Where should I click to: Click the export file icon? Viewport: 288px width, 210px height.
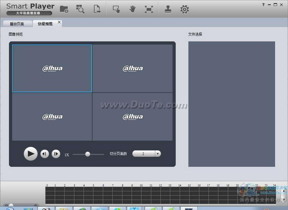[97, 9]
